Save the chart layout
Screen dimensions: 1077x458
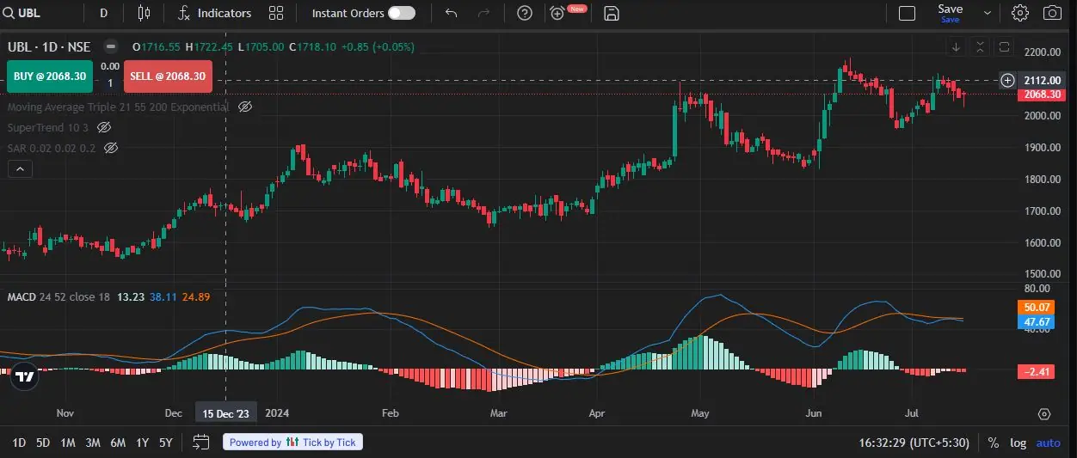pyautogui.click(x=951, y=13)
